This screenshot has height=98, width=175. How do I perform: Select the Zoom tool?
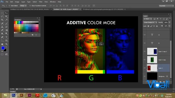tap(6, 44)
